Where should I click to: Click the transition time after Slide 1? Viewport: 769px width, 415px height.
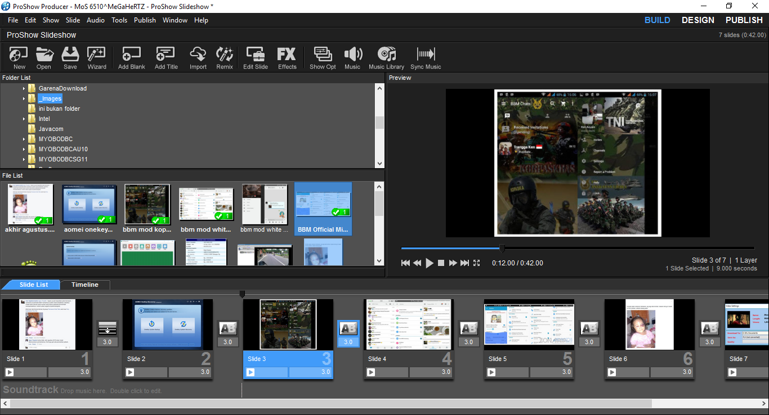pos(107,342)
